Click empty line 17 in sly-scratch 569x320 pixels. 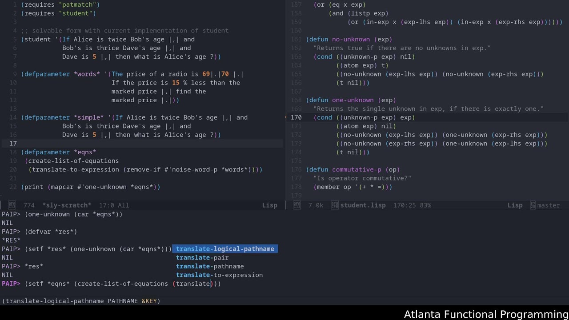pos(142,144)
